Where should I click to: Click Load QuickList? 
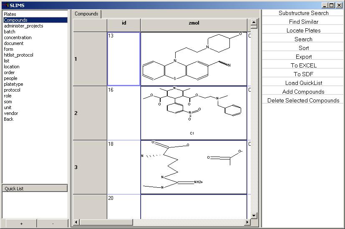tap(303, 83)
